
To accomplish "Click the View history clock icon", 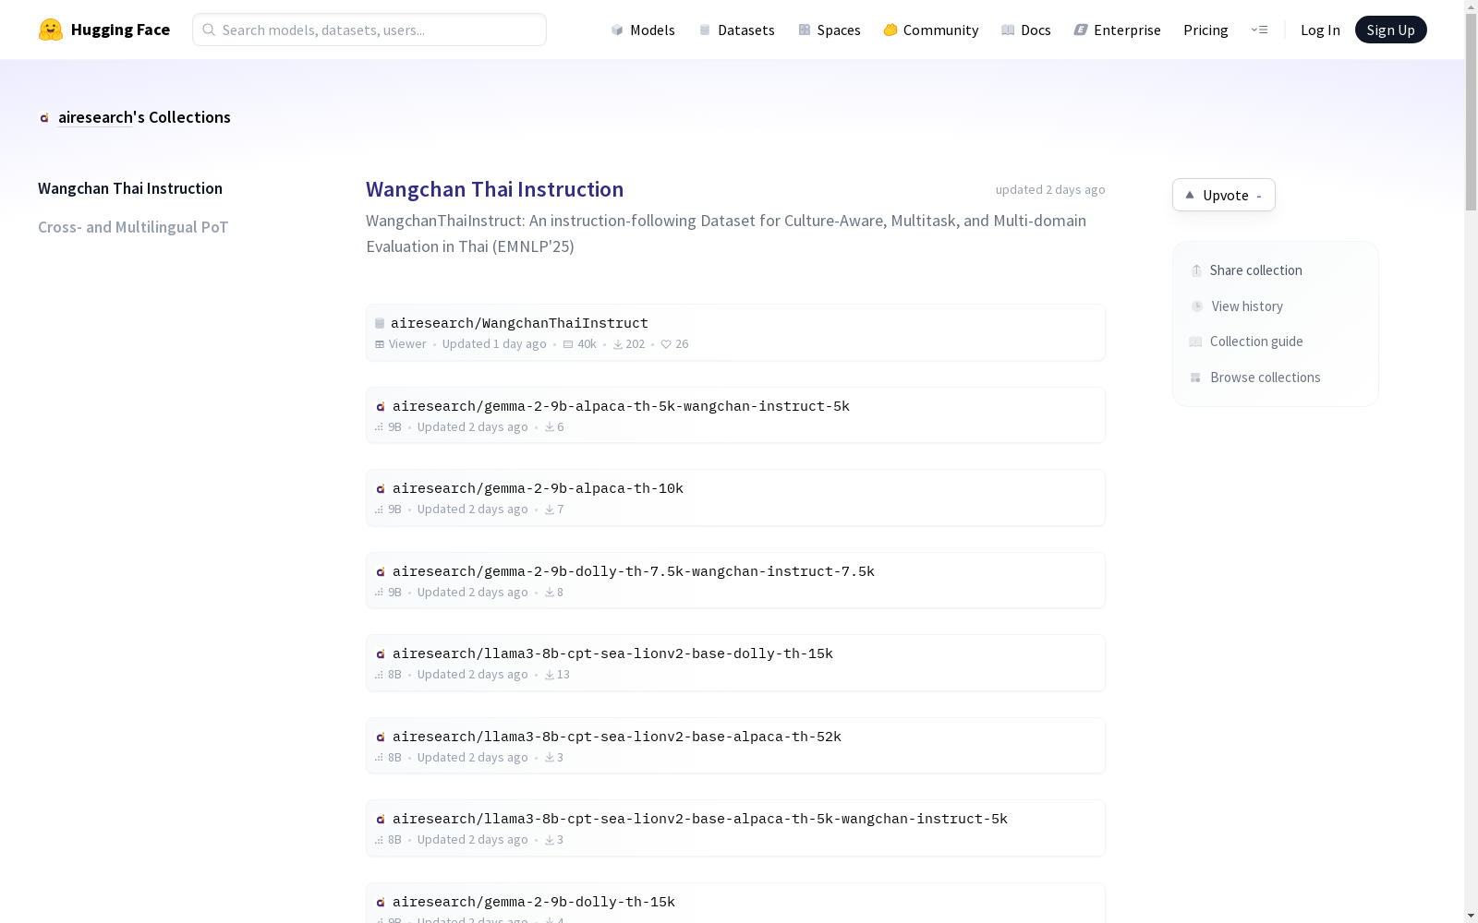I will [x=1197, y=306].
